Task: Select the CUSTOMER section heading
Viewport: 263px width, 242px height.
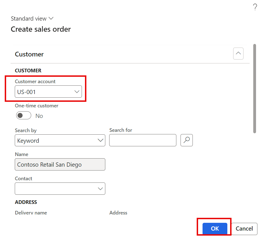Action: (28, 70)
